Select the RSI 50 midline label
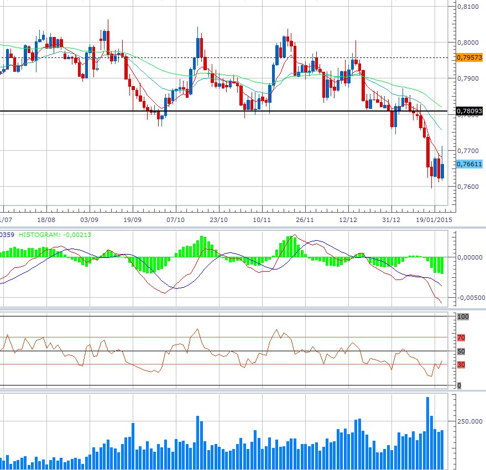 [x=461, y=351]
